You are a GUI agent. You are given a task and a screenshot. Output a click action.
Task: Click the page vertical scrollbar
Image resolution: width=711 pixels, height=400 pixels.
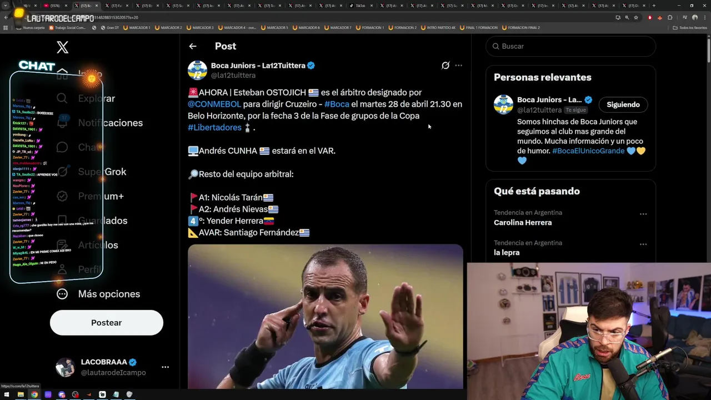pyautogui.click(x=708, y=50)
